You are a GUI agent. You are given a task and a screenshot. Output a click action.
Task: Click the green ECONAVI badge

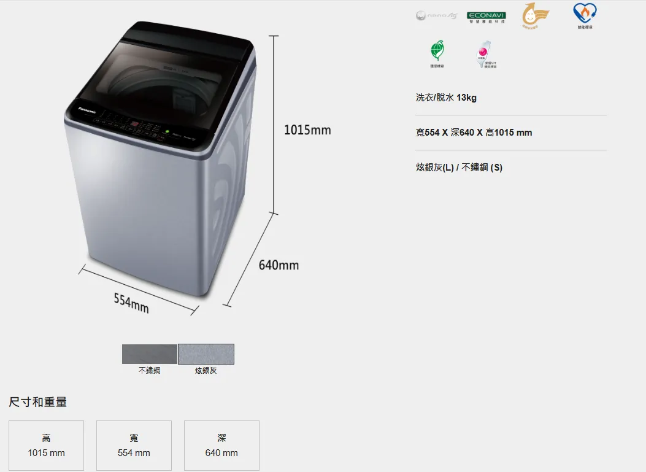tap(486, 17)
